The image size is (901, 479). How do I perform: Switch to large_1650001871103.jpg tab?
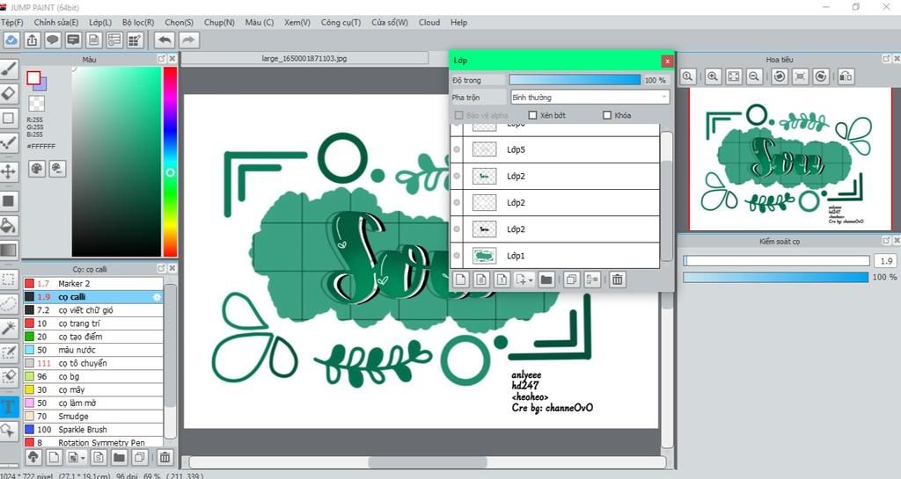point(304,59)
